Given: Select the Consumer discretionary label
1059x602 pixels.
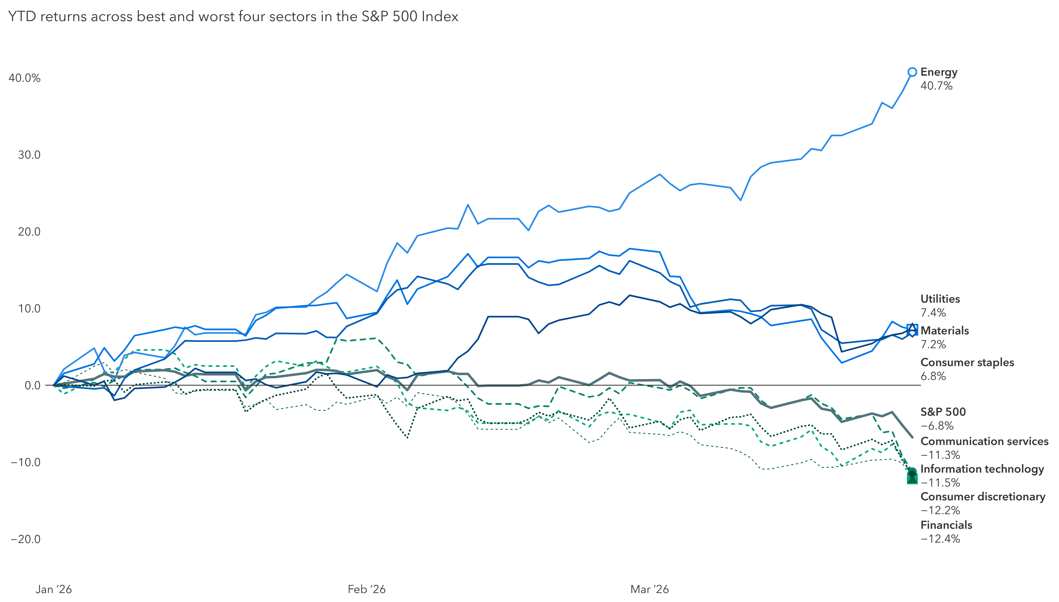Looking at the screenshot, I should [982, 497].
